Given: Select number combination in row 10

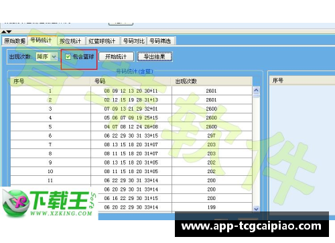Looking at the screenshot, I should click(x=131, y=171).
